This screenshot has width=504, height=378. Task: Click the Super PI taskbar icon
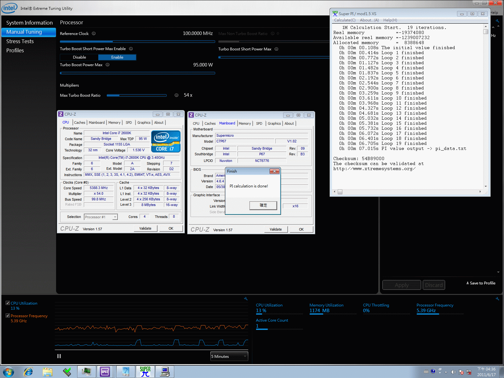[x=145, y=372]
